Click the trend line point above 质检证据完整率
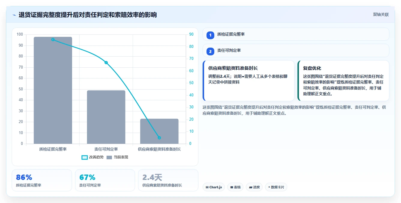Screen dimensions: 401x203 53,40
